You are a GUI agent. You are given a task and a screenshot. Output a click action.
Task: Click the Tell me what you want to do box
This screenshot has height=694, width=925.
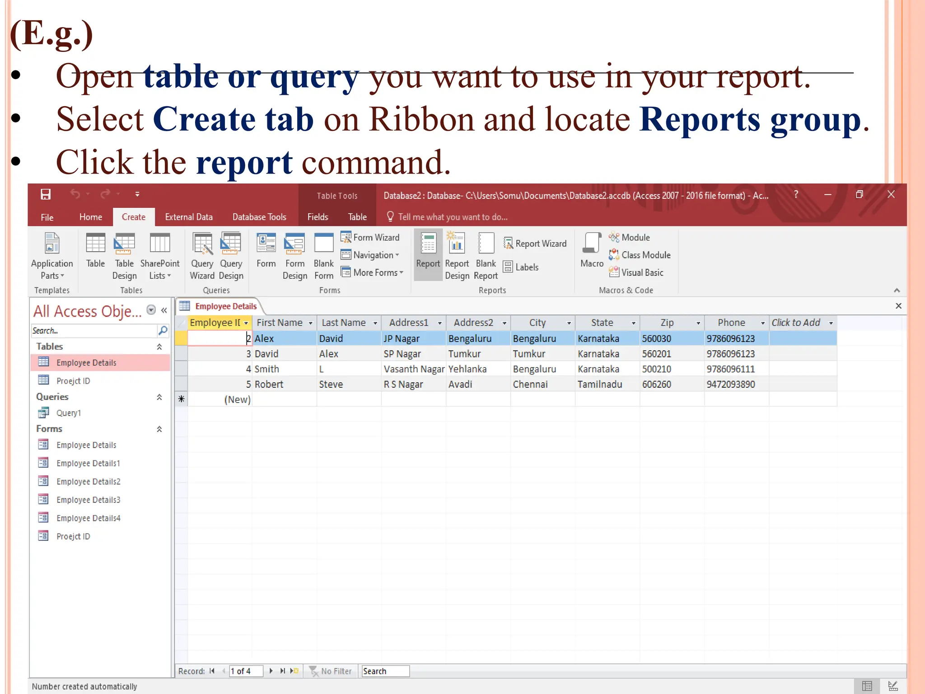pos(447,217)
